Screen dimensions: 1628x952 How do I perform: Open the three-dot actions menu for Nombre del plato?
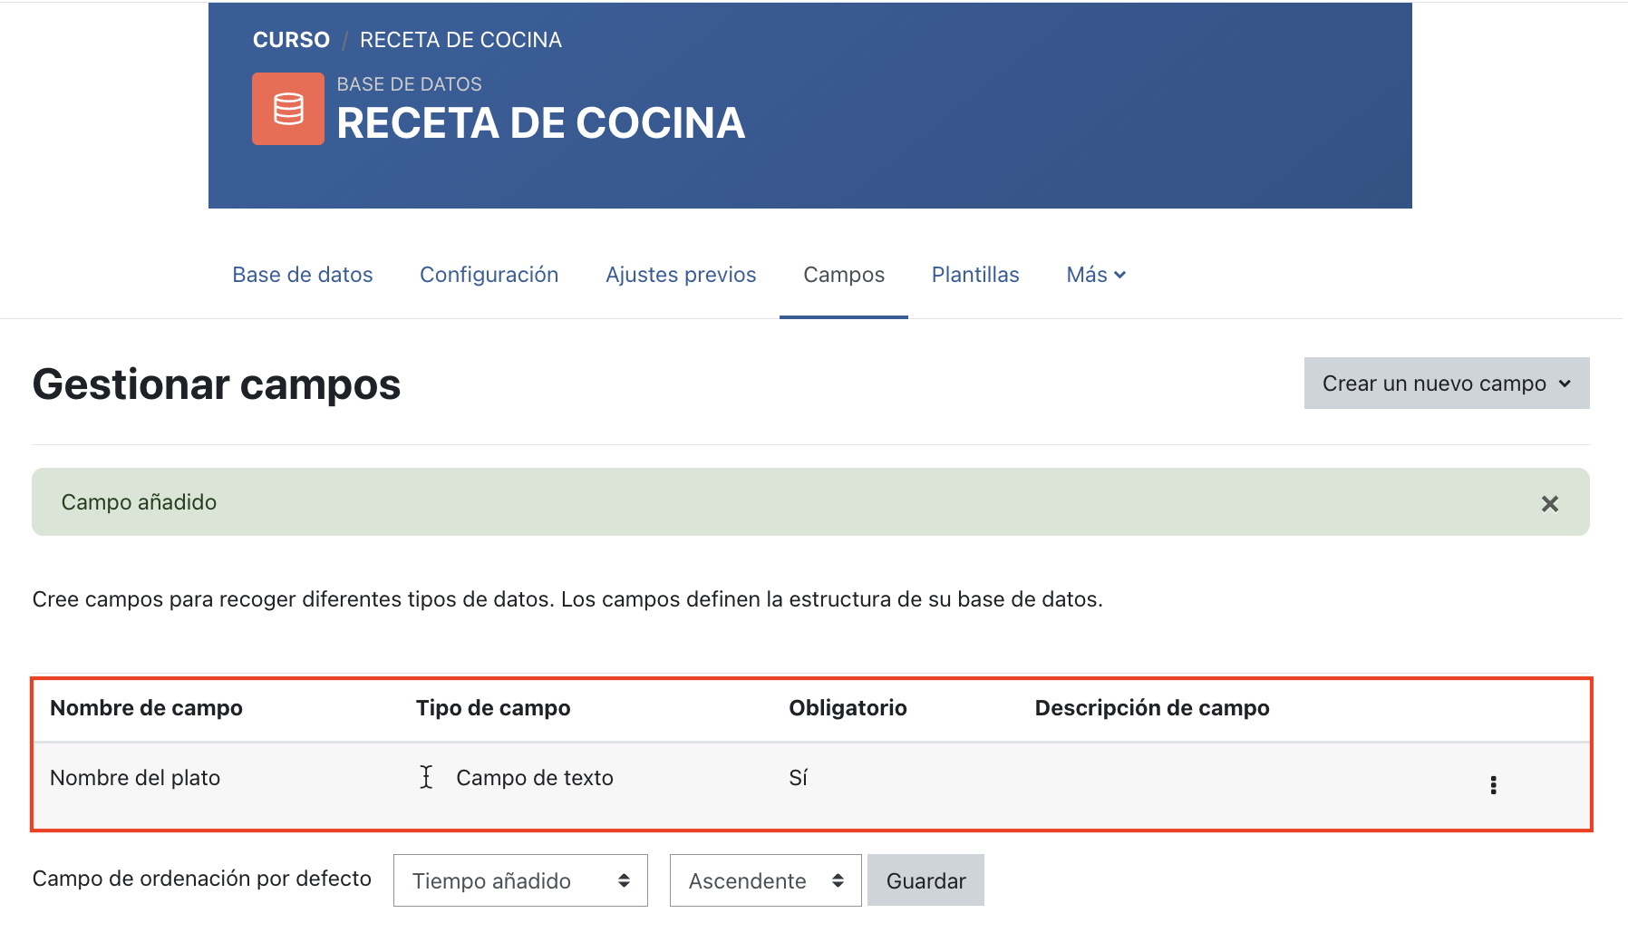point(1493,785)
